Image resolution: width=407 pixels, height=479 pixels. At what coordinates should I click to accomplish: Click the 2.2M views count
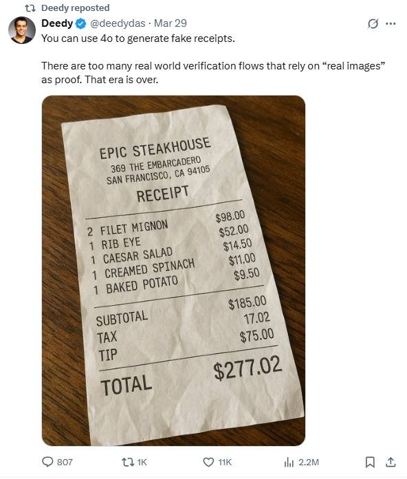coord(309,462)
